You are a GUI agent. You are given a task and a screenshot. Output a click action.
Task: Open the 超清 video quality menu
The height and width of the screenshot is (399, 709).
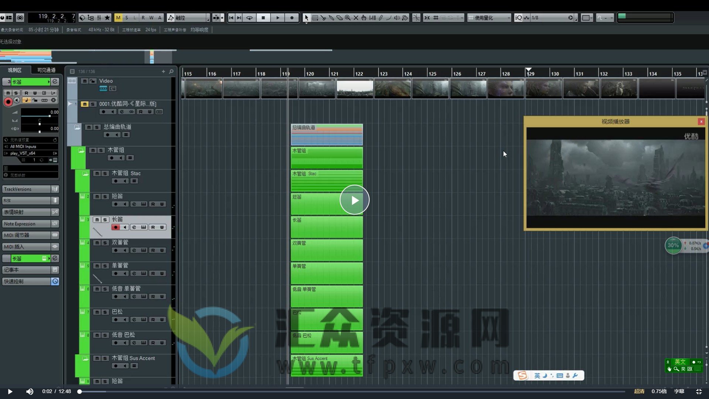click(639, 391)
